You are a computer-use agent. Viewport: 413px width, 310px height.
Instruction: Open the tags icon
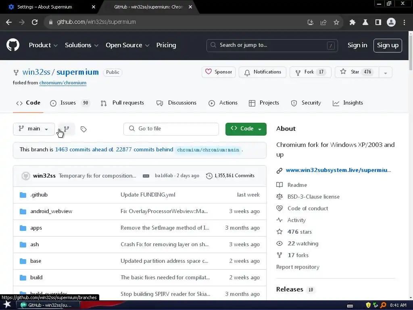(x=83, y=129)
